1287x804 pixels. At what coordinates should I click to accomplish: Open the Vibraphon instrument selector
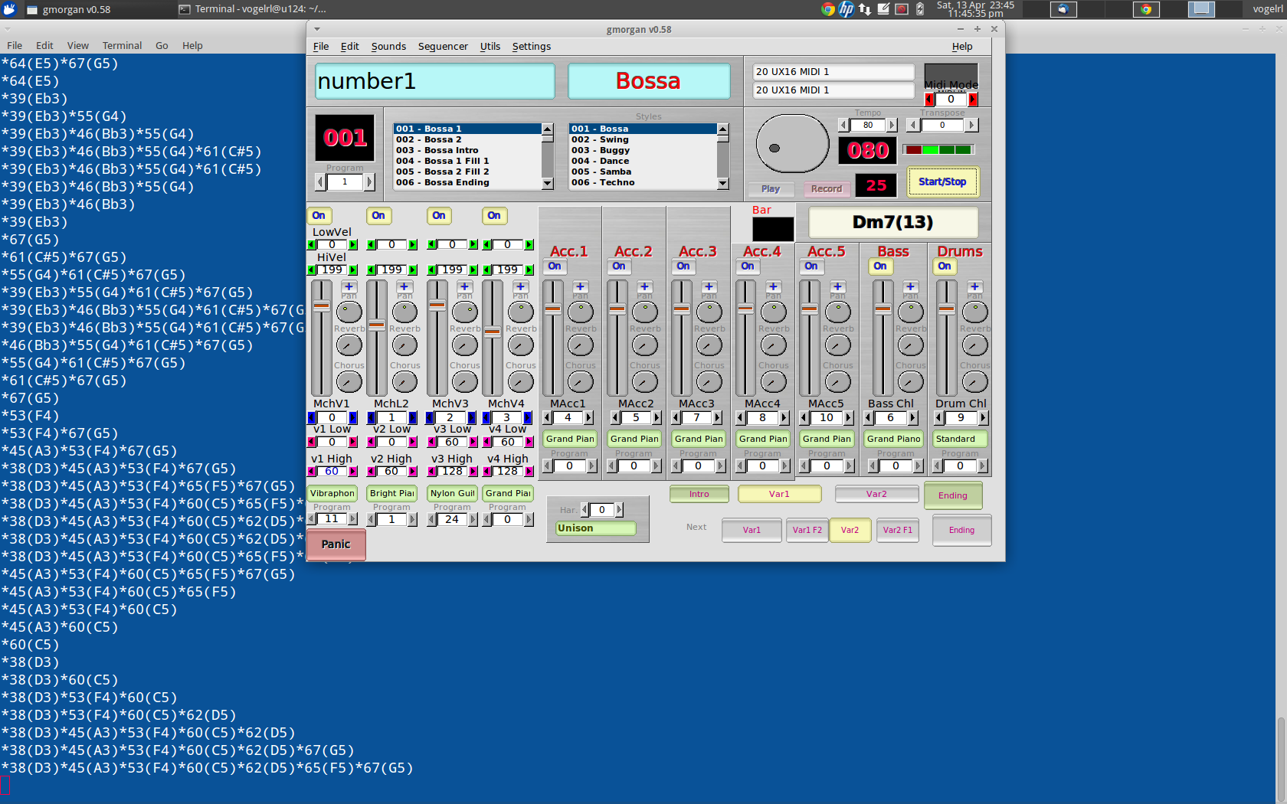point(332,493)
